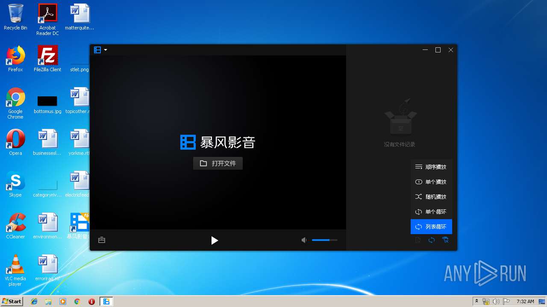Image resolution: width=547 pixels, height=307 pixels.
Task: Select the VLC media player shortcut
Action: tap(15, 270)
